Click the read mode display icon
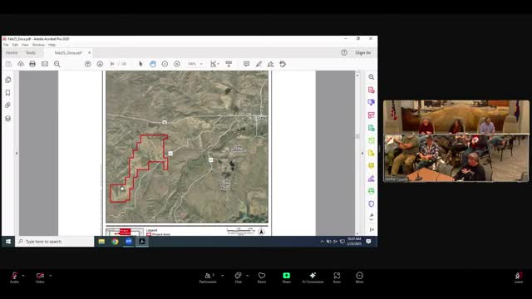 229,64
